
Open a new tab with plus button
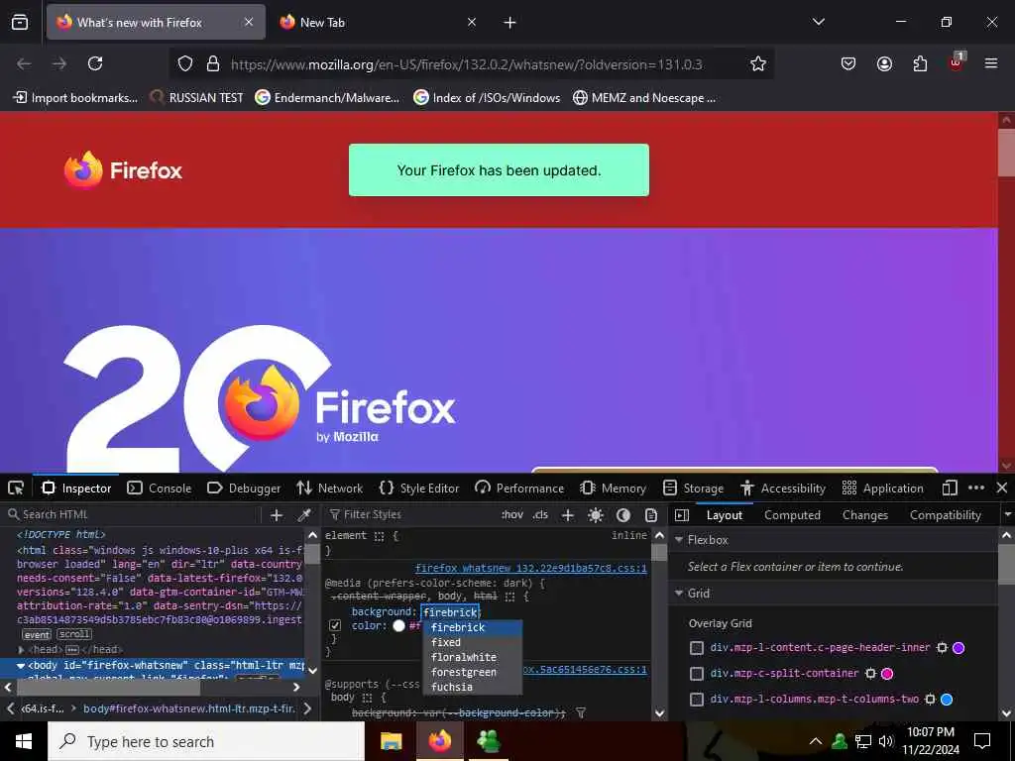tap(510, 23)
